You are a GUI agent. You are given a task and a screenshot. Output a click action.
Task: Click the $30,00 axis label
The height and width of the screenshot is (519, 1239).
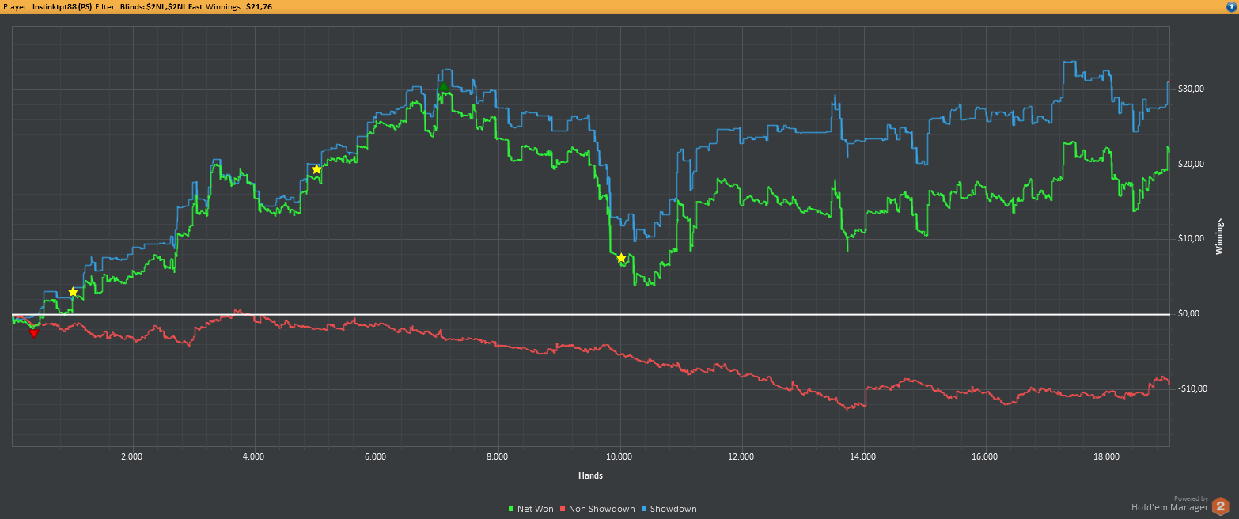(1192, 89)
